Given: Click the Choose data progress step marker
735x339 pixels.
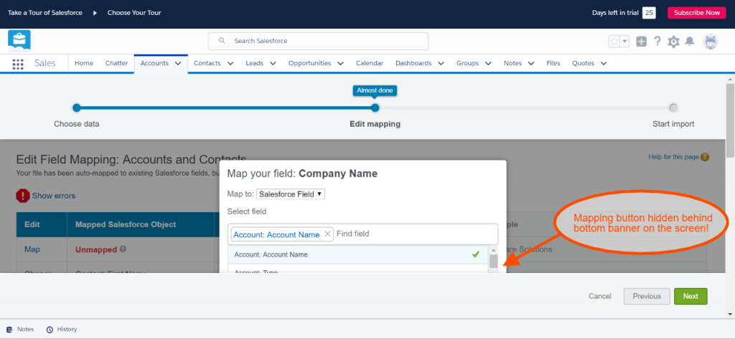Looking at the screenshot, I should tap(77, 108).
